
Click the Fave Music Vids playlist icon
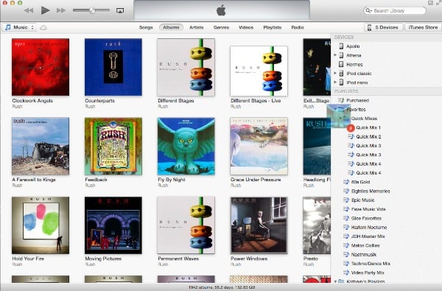(x=346, y=209)
